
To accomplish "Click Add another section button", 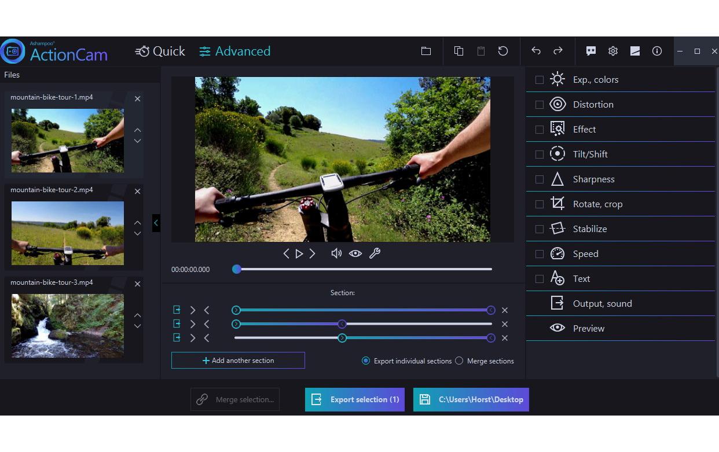I will click(238, 361).
